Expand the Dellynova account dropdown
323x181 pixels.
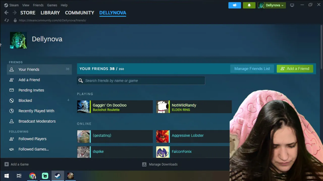tap(272, 5)
